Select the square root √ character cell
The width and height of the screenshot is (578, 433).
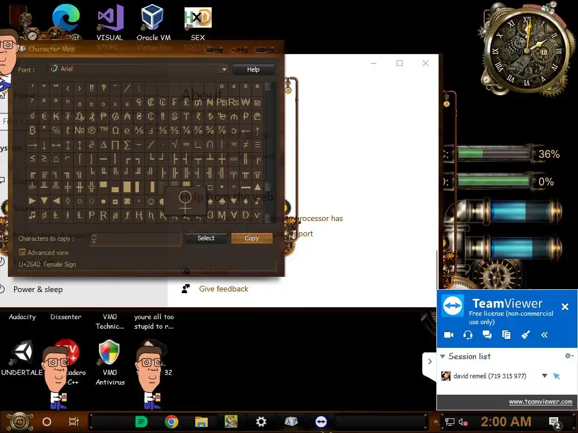174,144
